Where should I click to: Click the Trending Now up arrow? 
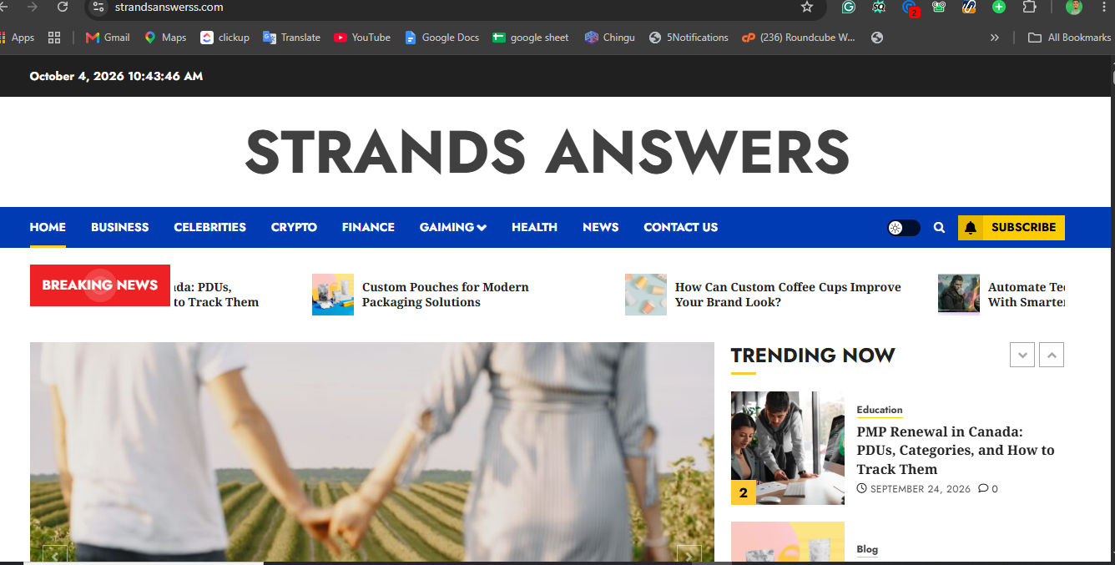coord(1052,355)
